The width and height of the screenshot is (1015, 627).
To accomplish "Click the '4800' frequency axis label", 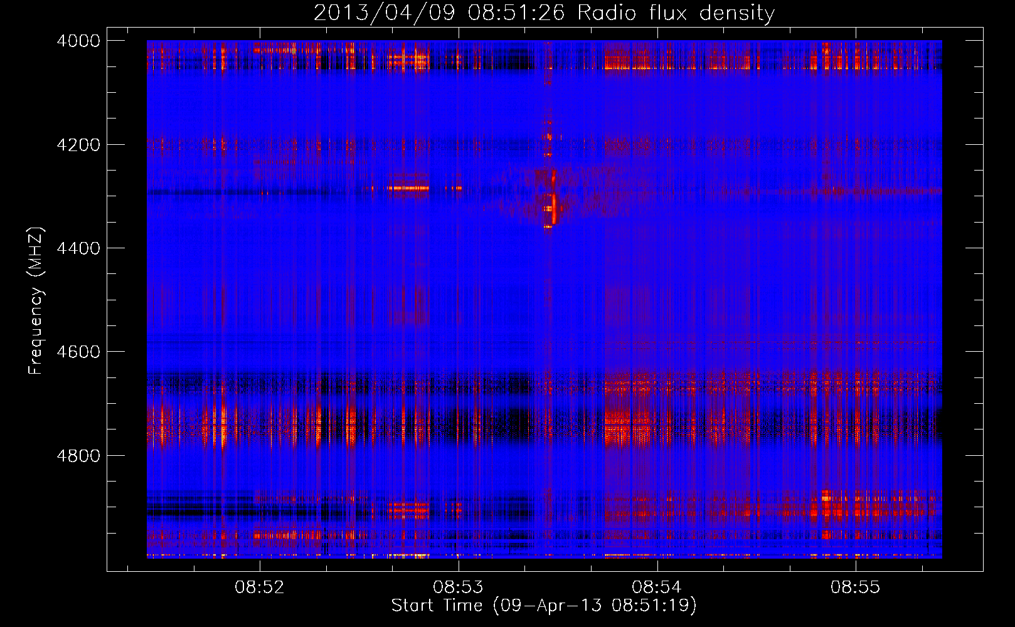I will (x=78, y=455).
